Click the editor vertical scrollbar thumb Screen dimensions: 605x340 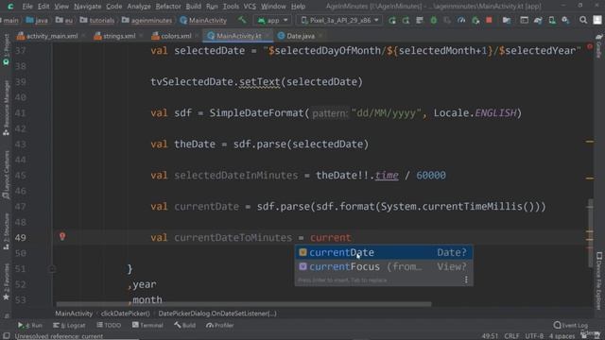[x=591, y=233]
